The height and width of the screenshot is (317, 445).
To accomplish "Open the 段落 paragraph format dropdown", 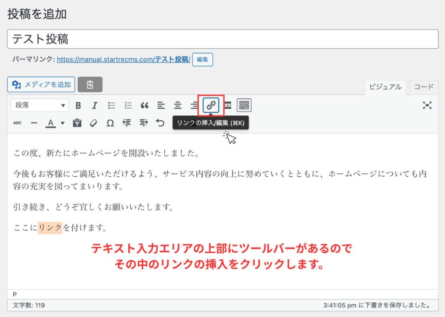I will tap(39, 105).
